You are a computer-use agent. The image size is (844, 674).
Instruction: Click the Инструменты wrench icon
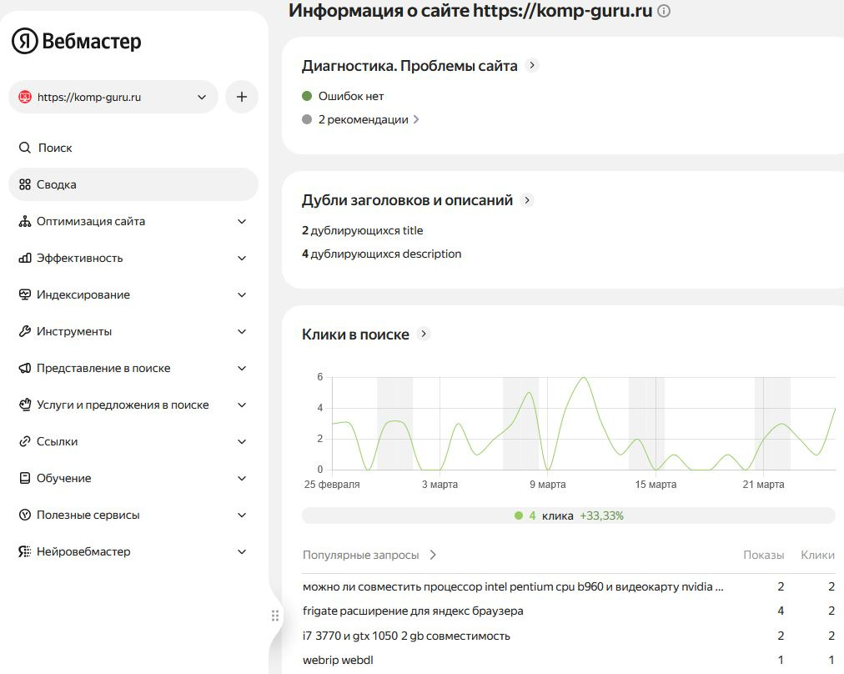(25, 331)
